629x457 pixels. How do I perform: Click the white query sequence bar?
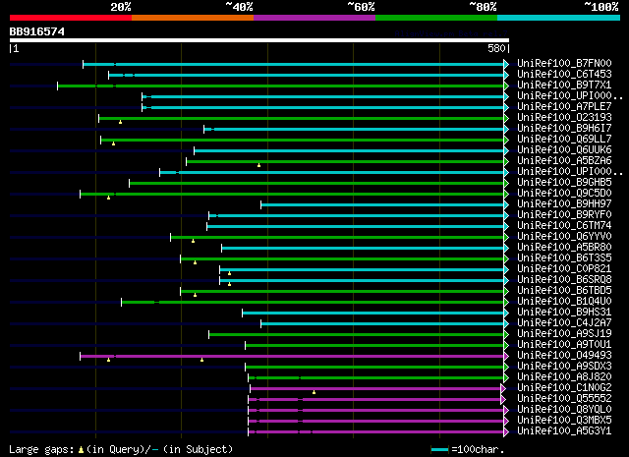[259, 40]
